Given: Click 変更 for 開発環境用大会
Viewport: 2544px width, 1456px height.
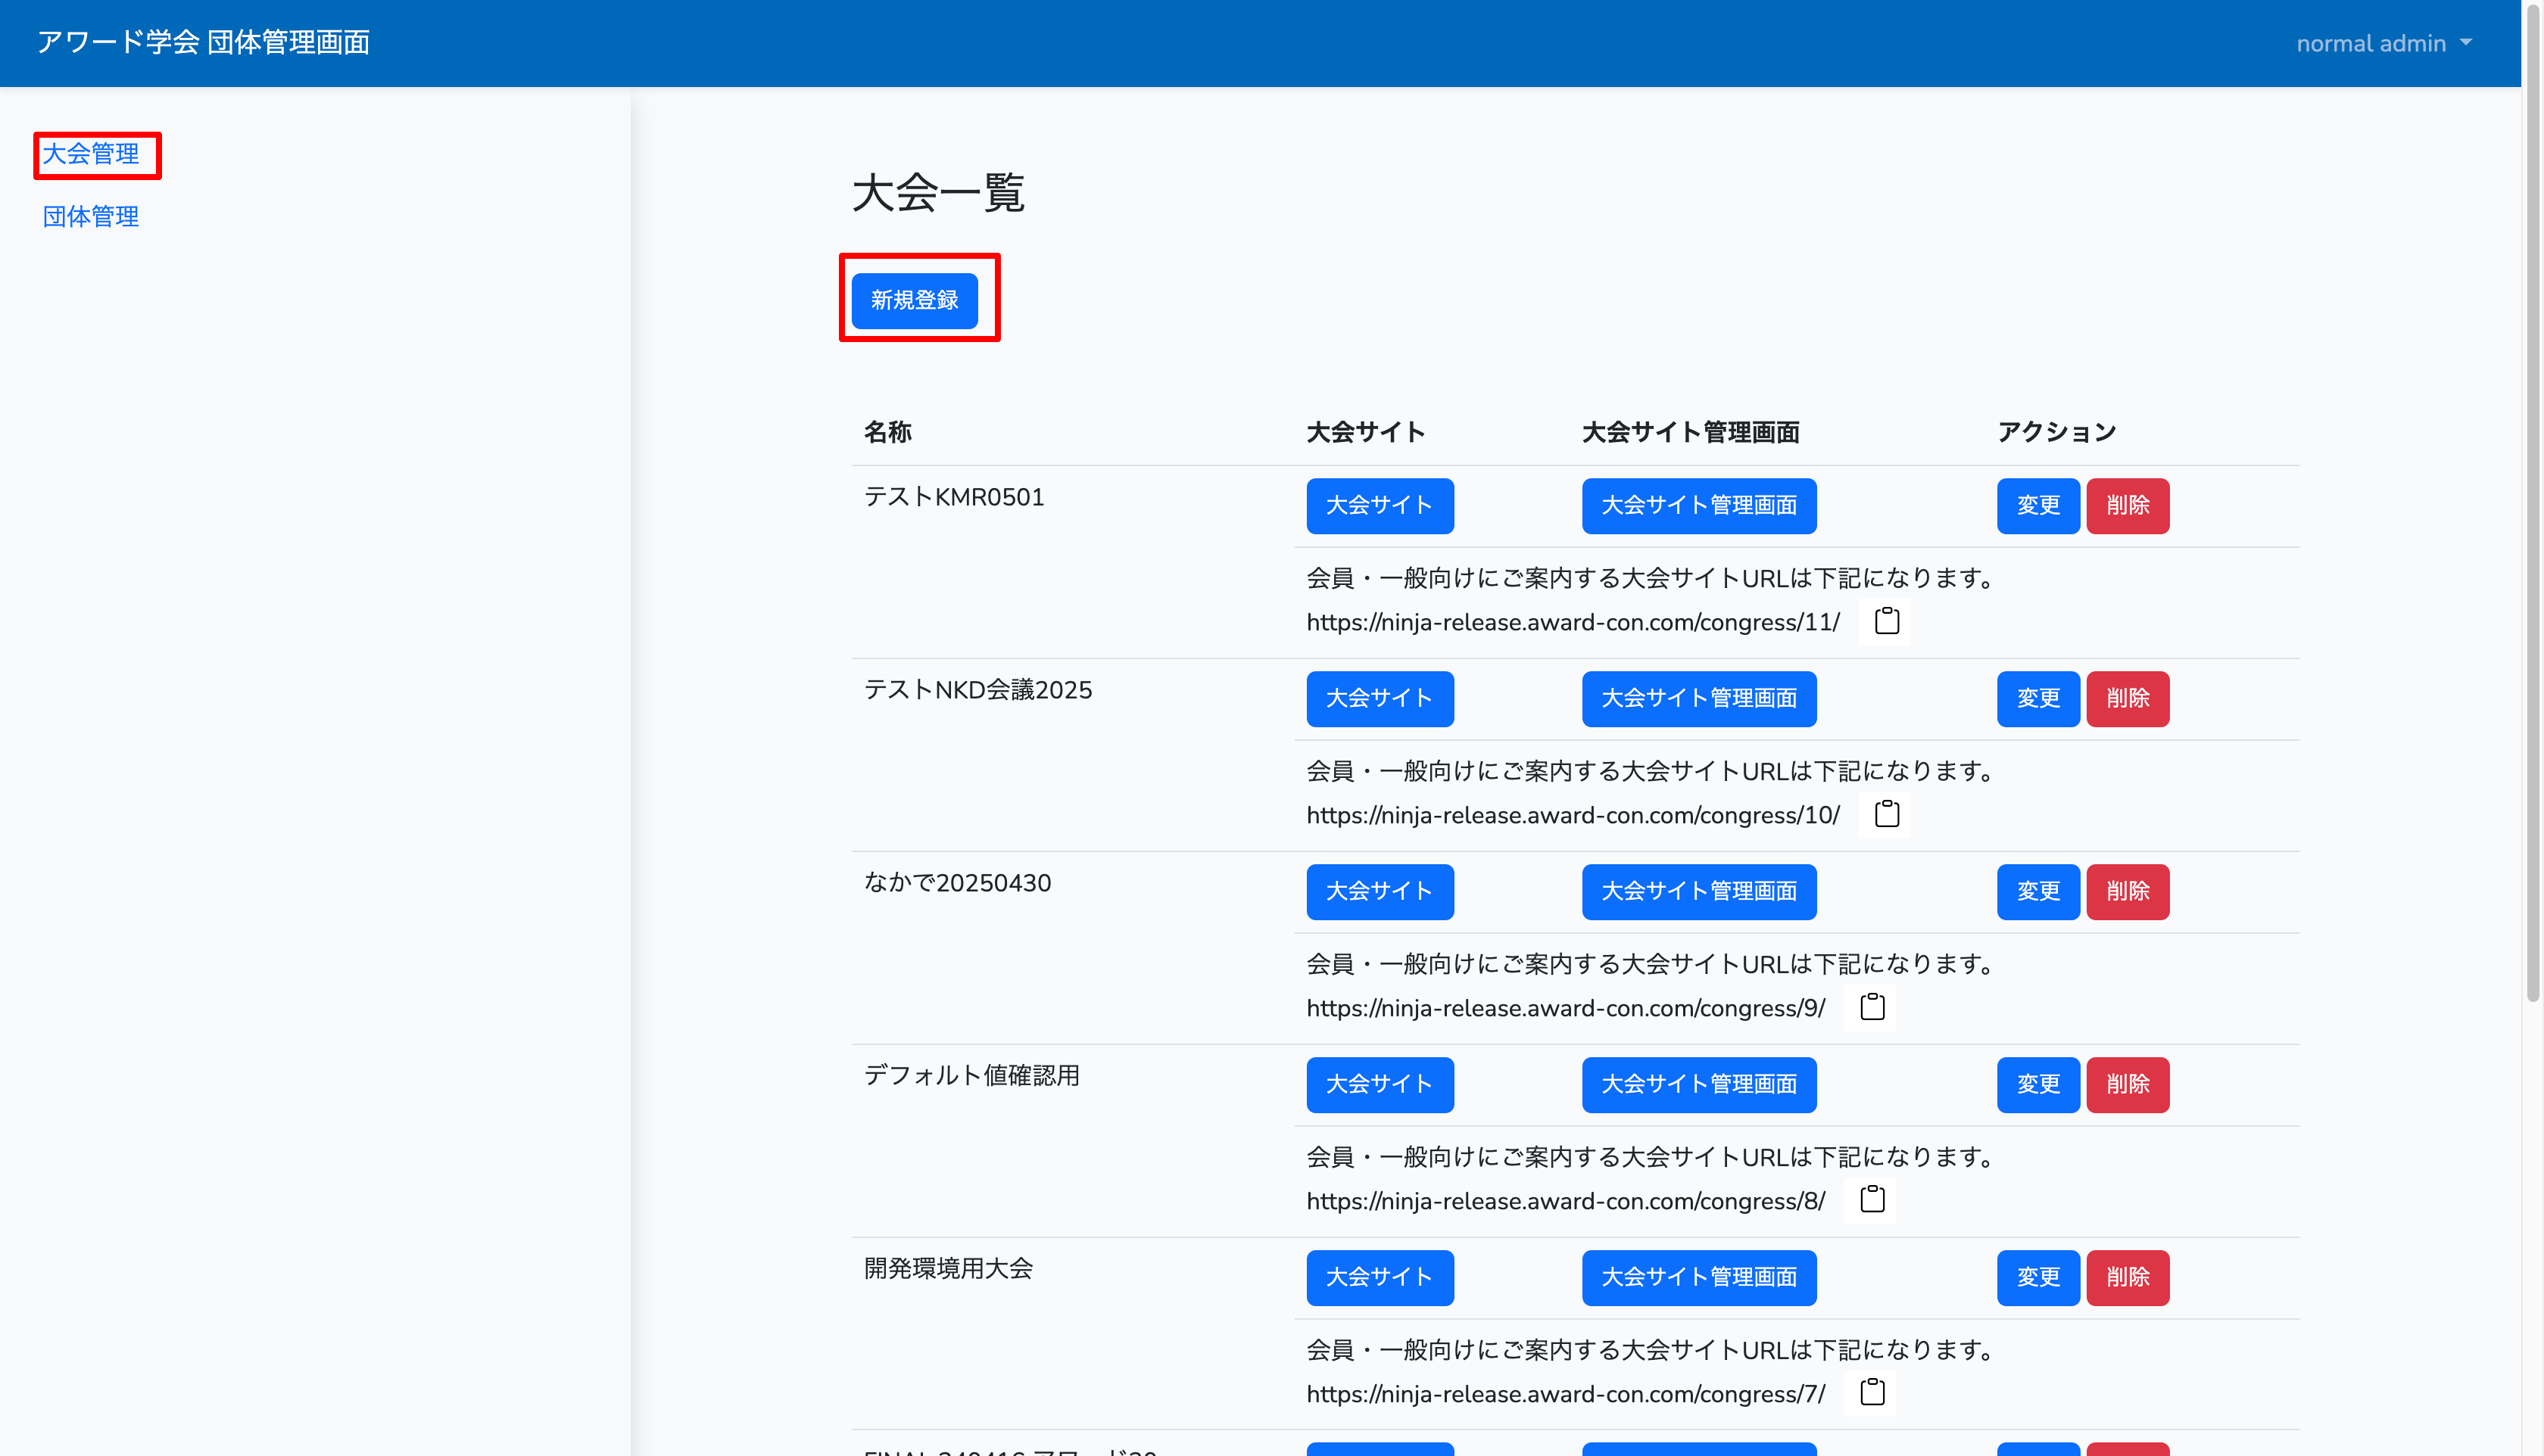Looking at the screenshot, I should (2037, 1278).
